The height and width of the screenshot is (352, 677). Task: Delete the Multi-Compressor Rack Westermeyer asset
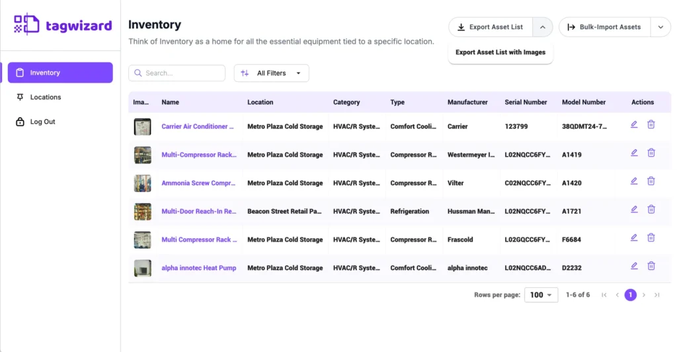[651, 153]
